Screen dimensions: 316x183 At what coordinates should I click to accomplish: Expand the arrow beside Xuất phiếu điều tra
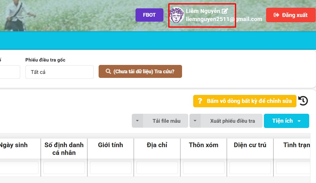(x=195, y=121)
